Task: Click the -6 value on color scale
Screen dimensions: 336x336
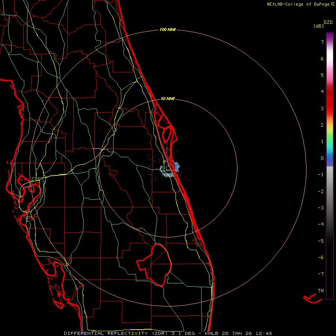Action: pos(321,258)
